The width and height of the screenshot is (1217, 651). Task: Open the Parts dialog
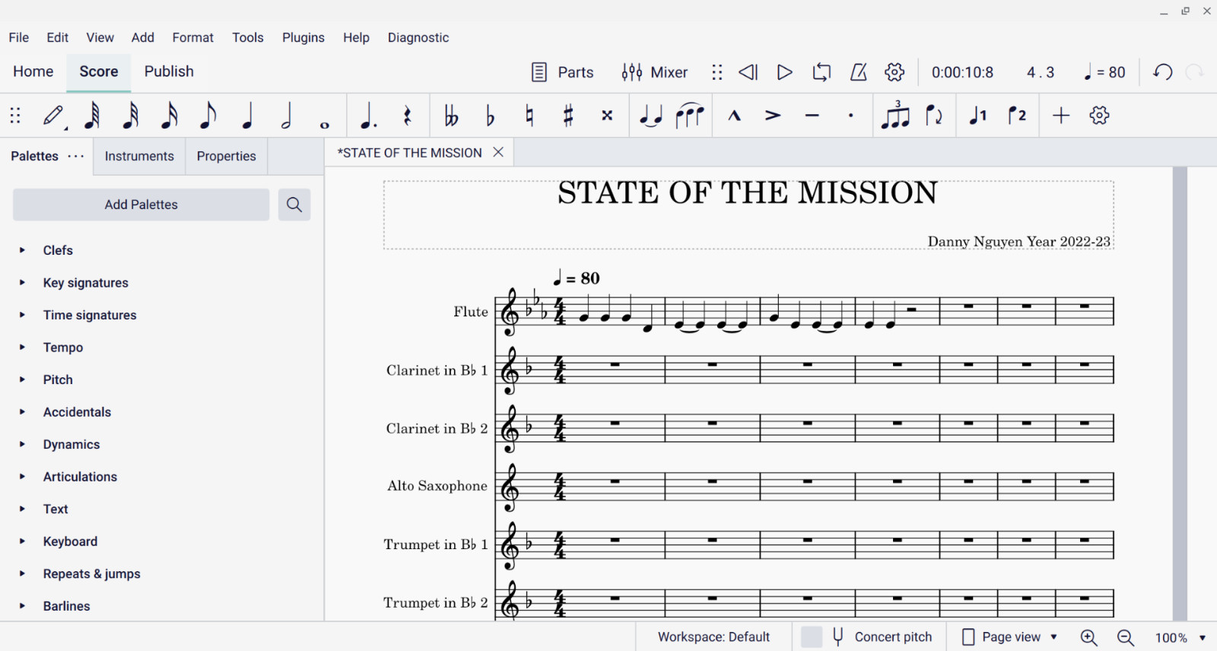(562, 72)
